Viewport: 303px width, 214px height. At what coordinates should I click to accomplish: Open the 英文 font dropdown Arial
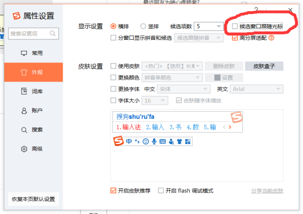tap(257, 89)
